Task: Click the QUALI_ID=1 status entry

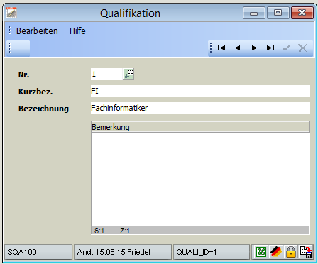Action: click(212, 252)
